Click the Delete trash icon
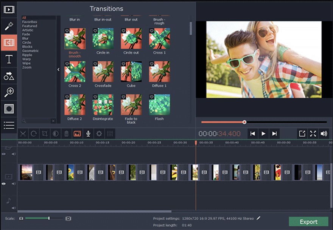Image resolution: width=333 pixels, height=230 pixels. tap(67, 134)
